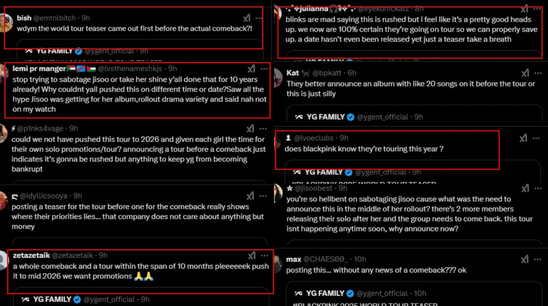Click the Grok icon on @lvoeclubs' tweet
This screenshot has height=306, width=548.
click(x=524, y=138)
